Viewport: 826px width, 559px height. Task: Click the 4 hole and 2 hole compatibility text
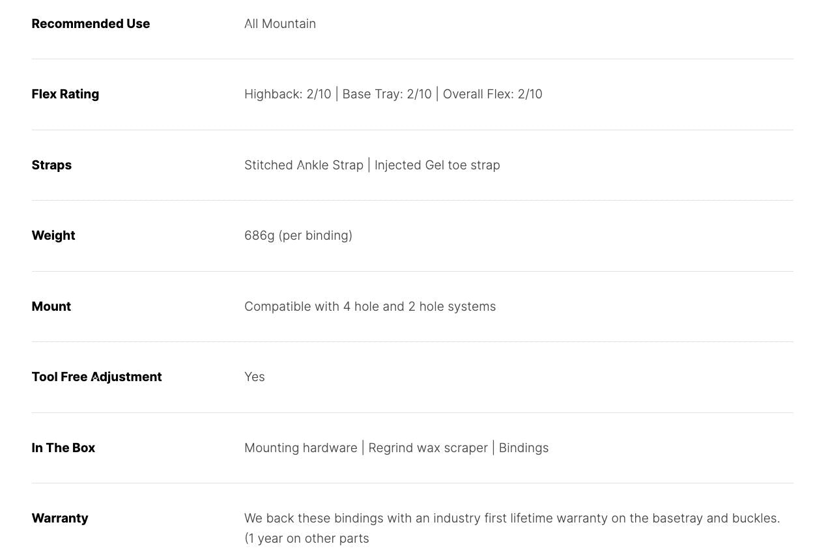[370, 306]
